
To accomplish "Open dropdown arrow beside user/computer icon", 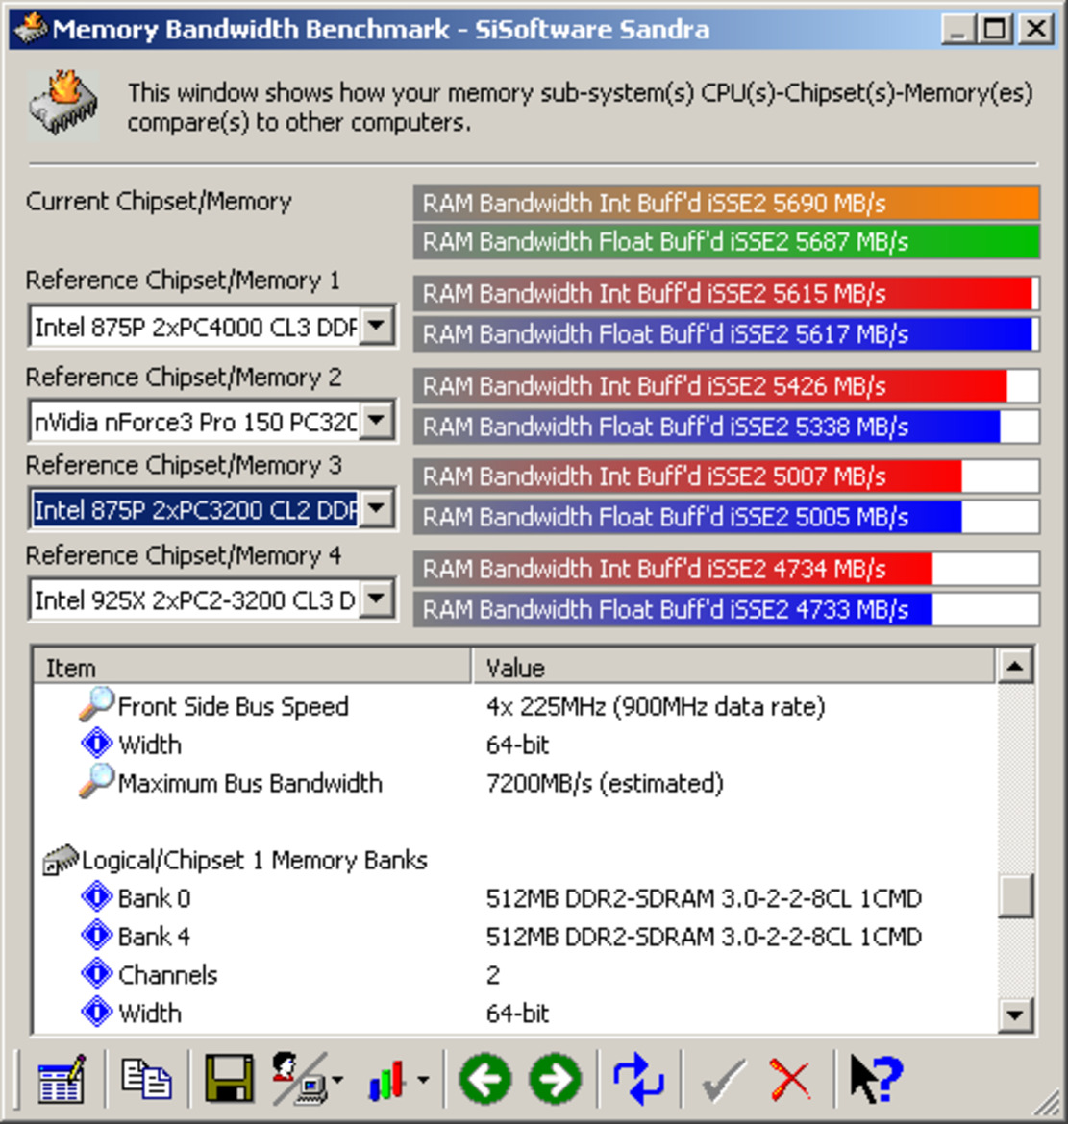I will (x=337, y=1080).
